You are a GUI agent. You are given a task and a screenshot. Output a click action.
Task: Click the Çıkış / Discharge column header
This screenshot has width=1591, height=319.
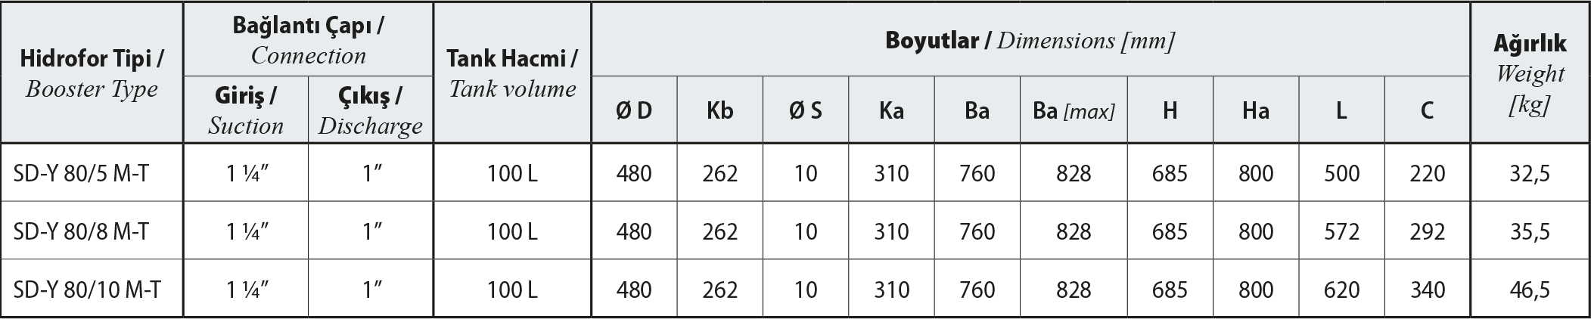pos(371,110)
